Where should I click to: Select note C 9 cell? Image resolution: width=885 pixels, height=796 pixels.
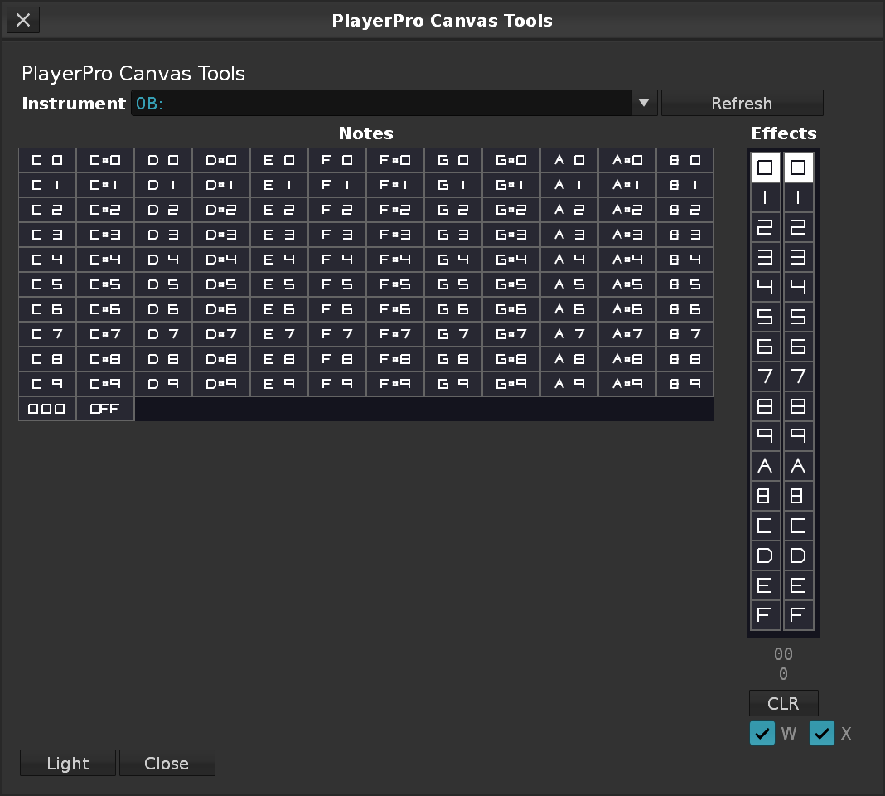(47, 384)
